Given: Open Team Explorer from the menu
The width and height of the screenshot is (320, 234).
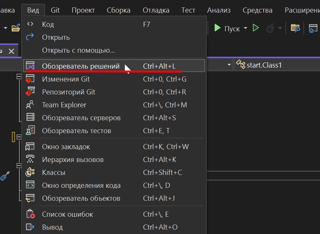Looking at the screenshot, I should click(114, 105).
